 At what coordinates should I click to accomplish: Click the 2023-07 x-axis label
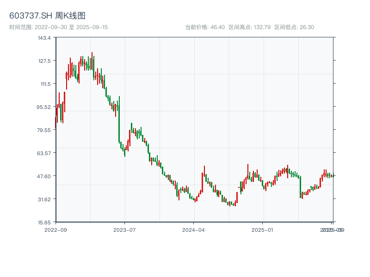pyautogui.click(x=124, y=230)
